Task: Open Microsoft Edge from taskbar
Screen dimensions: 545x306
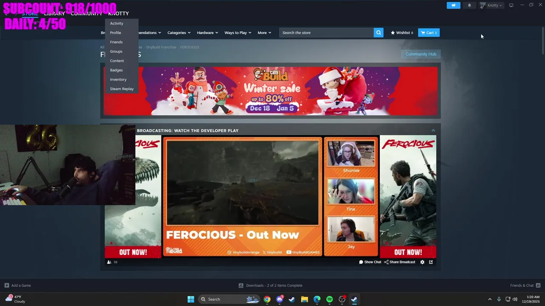Action: pyautogui.click(x=317, y=299)
